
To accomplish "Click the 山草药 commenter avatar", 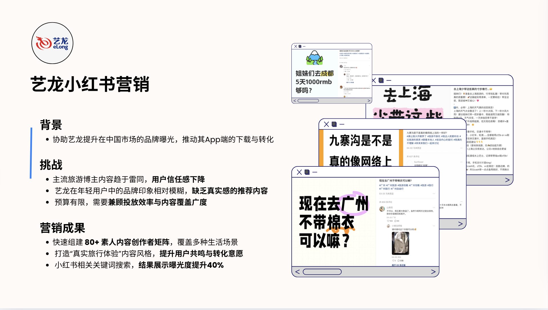I will pyautogui.click(x=382, y=209).
